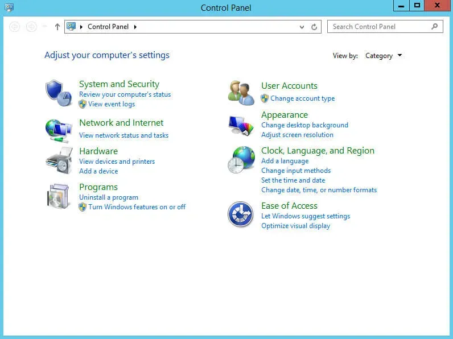Select Adjust screen resolution
Image resolution: width=453 pixels, height=339 pixels.
pyautogui.click(x=297, y=135)
